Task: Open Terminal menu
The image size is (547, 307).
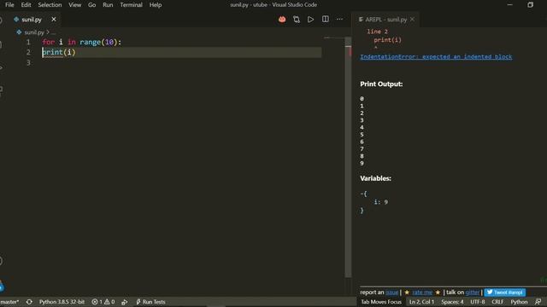Action: tap(131, 5)
